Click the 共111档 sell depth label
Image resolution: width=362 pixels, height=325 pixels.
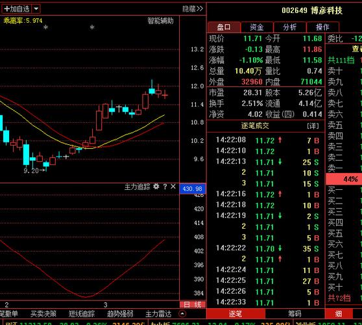click(341, 60)
